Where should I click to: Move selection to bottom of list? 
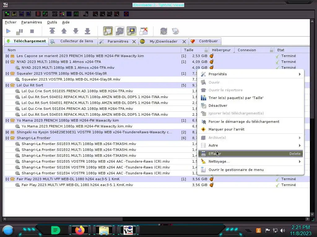[x=88, y=31]
